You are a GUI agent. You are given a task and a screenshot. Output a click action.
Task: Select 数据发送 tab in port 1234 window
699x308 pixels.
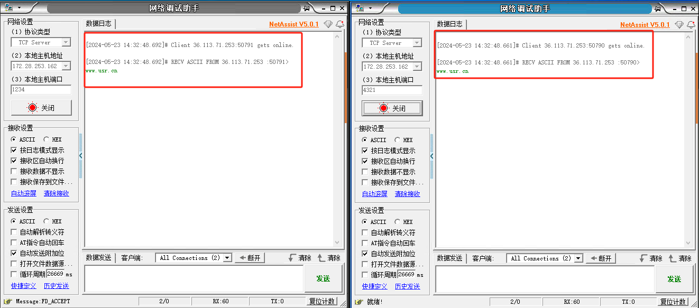tap(99, 258)
